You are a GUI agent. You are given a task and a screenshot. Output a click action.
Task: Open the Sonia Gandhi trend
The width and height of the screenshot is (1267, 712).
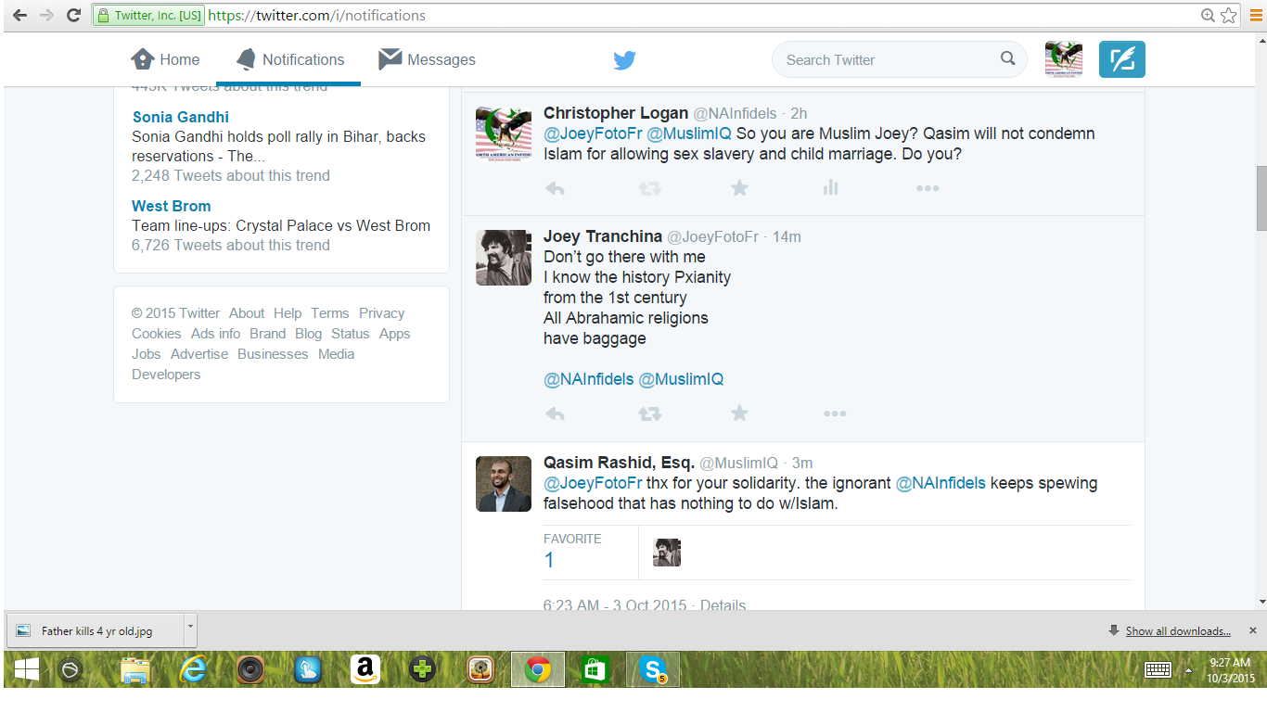tap(181, 117)
